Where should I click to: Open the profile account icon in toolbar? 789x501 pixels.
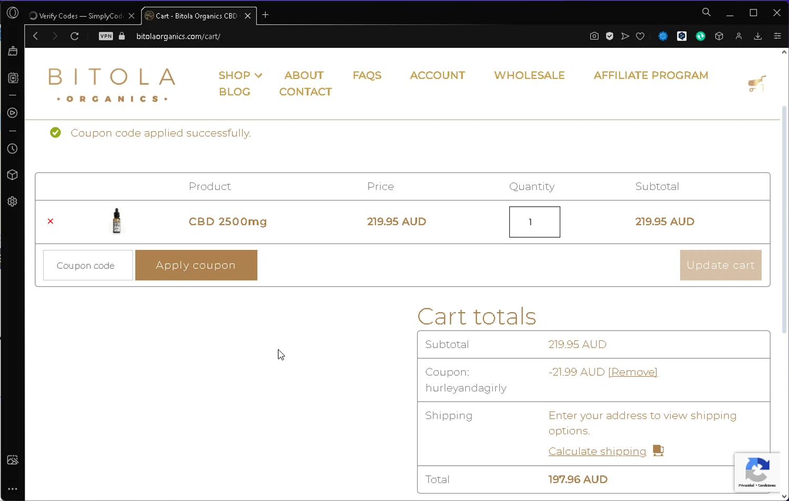tap(739, 36)
